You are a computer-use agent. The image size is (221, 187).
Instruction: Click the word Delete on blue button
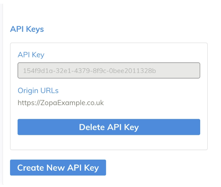(92, 127)
